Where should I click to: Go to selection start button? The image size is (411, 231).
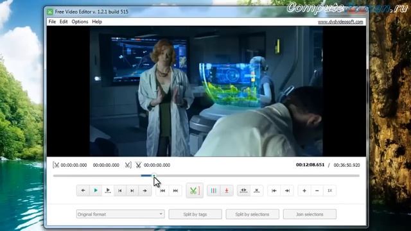pos(274,191)
